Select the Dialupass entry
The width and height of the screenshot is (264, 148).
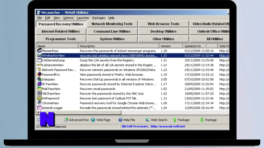pyautogui.click(x=48, y=79)
